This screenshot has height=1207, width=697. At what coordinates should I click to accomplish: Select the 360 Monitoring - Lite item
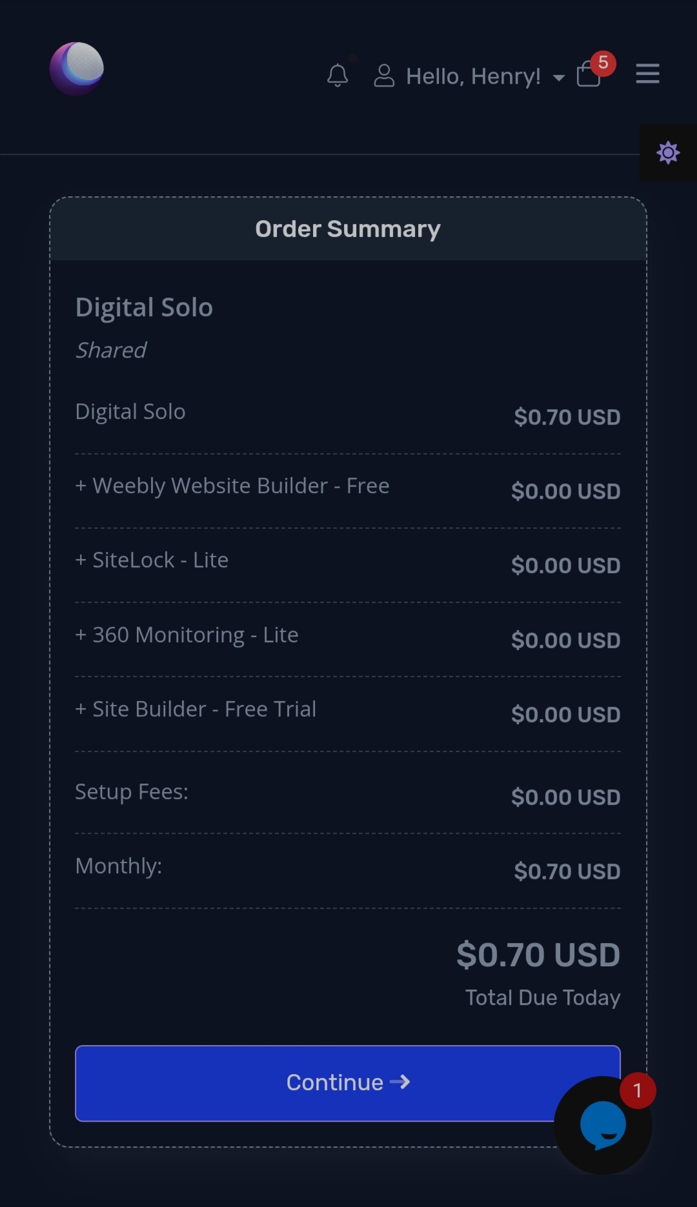[x=187, y=635]
